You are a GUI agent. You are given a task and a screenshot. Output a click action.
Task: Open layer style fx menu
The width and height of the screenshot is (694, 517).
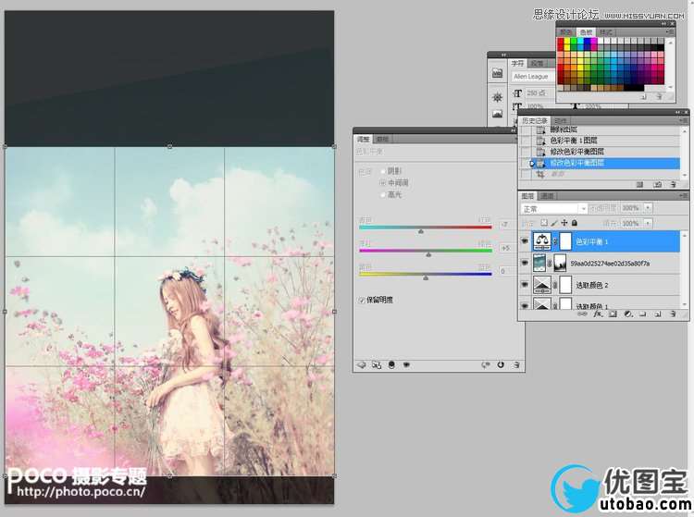(598, 314)
